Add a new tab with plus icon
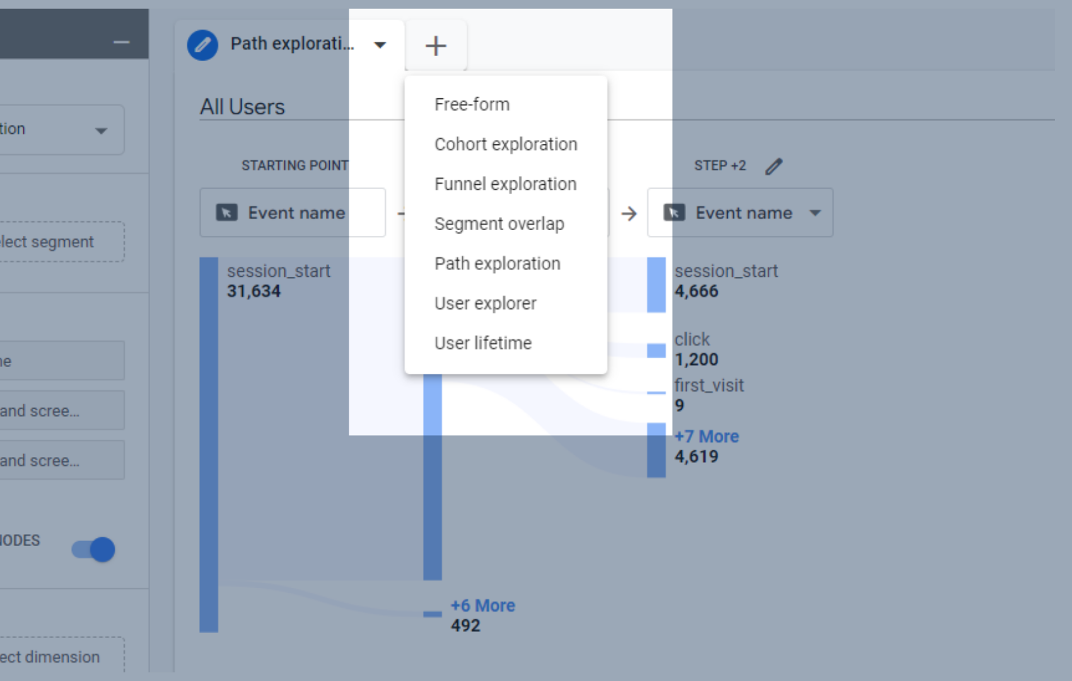1072x681 pixels. point(436,45)
